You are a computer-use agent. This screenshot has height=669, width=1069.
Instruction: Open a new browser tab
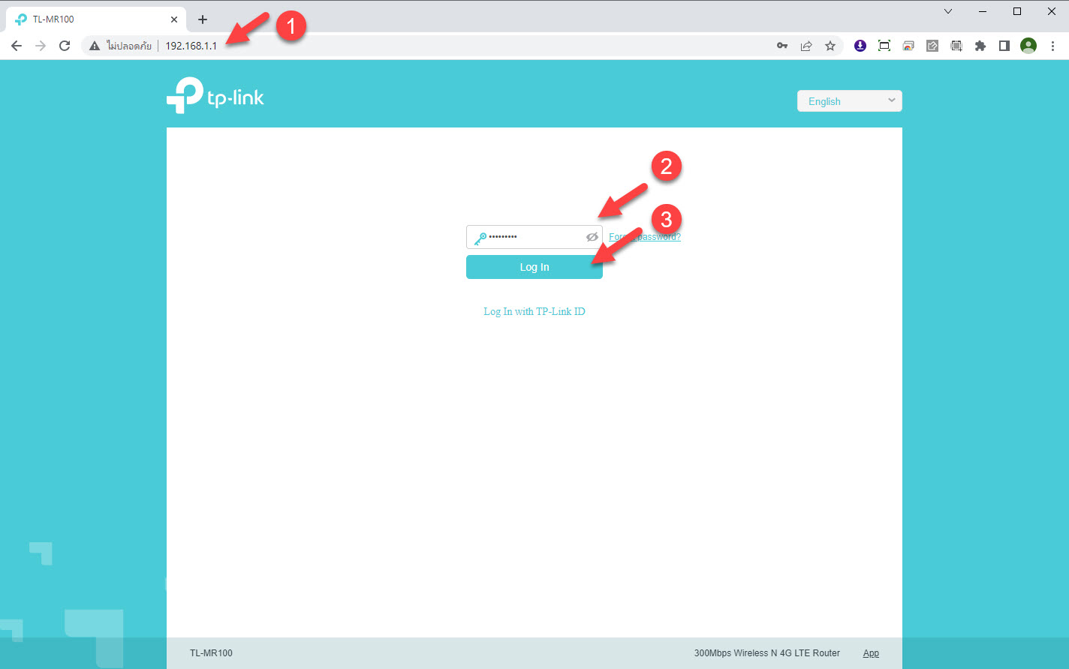click(203, 19)
